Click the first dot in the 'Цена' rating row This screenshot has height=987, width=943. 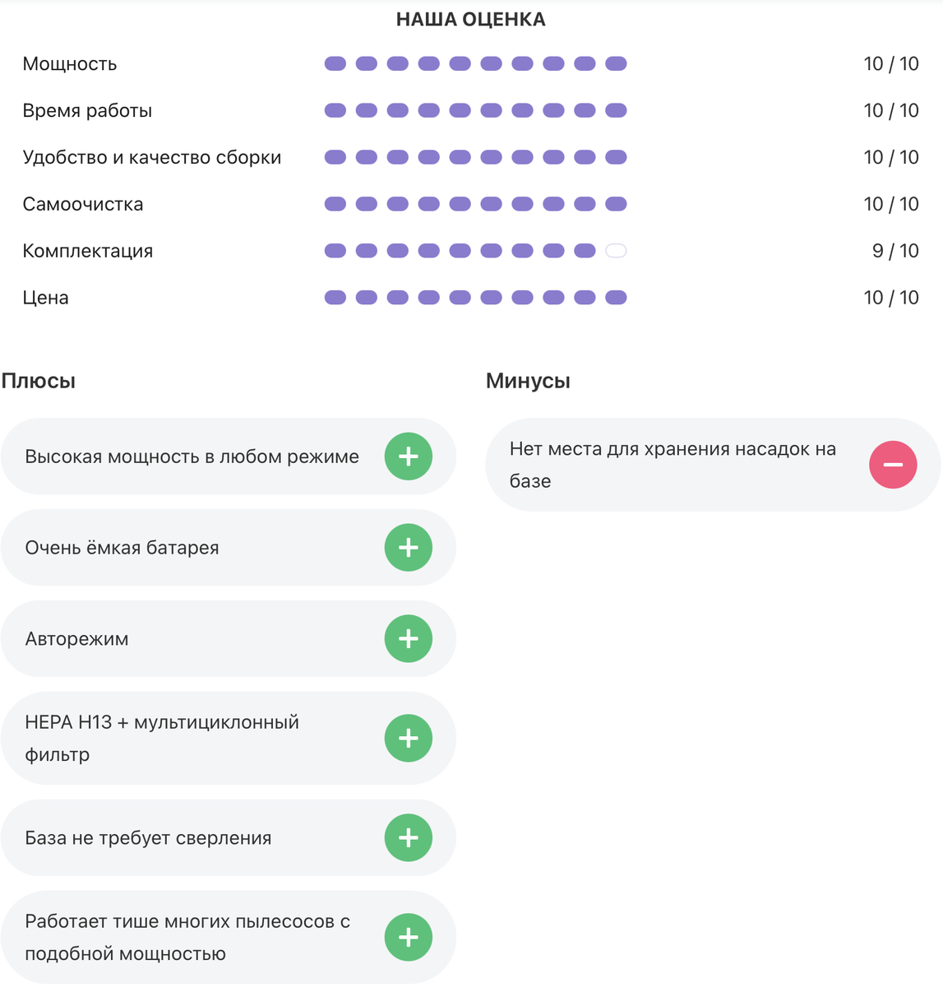coord(335,298)
